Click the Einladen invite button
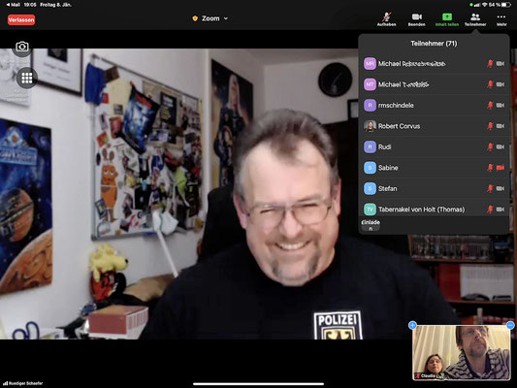This screenshot has height=388, width=517. point(371,225)
